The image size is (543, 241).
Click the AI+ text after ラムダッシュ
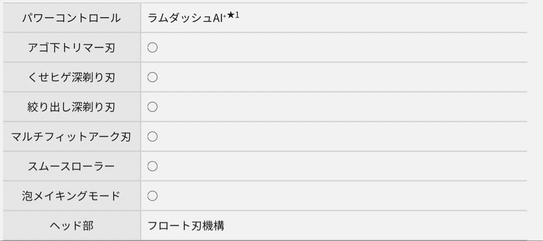pyautogui.click(x=219, y=18)
